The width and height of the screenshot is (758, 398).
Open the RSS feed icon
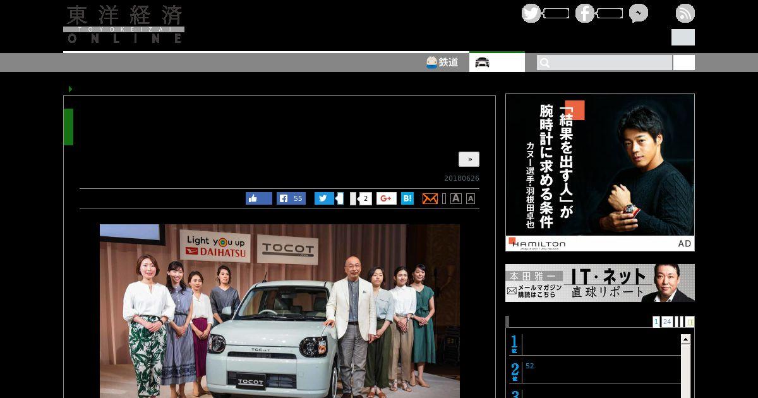[685, 13]
